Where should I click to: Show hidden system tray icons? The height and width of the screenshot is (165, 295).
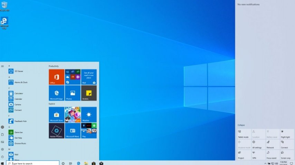(x=265, y=164)
